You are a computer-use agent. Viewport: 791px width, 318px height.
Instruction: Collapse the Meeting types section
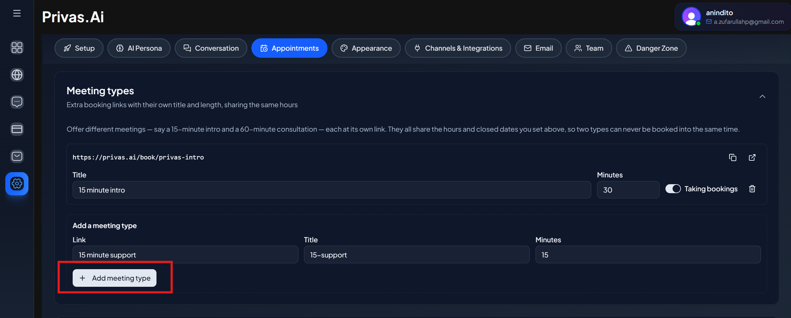762,96
